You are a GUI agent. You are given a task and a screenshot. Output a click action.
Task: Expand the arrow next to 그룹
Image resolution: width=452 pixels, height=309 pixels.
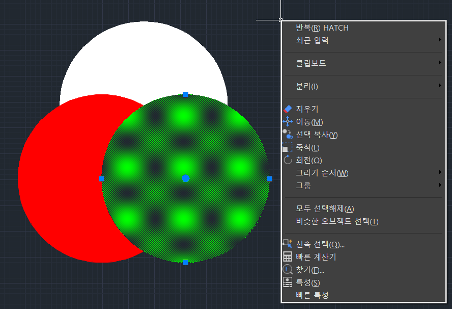pos(440,185)
